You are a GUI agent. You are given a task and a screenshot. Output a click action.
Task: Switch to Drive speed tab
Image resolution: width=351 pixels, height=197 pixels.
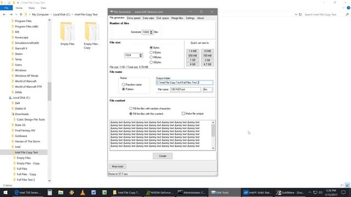click(x=134, y=18)
